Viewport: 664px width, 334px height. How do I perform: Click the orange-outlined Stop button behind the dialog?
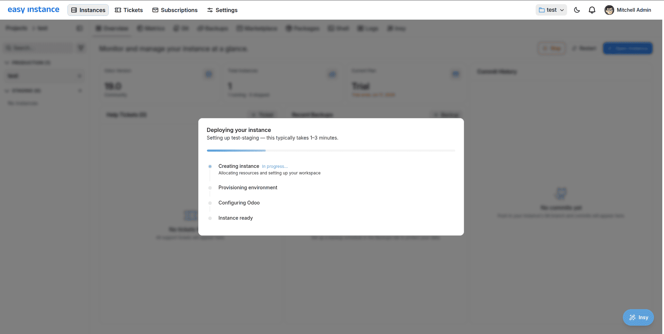552,48
